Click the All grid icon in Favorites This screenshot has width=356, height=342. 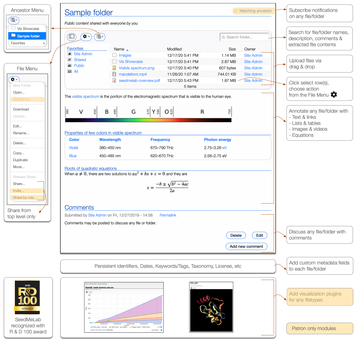click(x=70, y=71)
